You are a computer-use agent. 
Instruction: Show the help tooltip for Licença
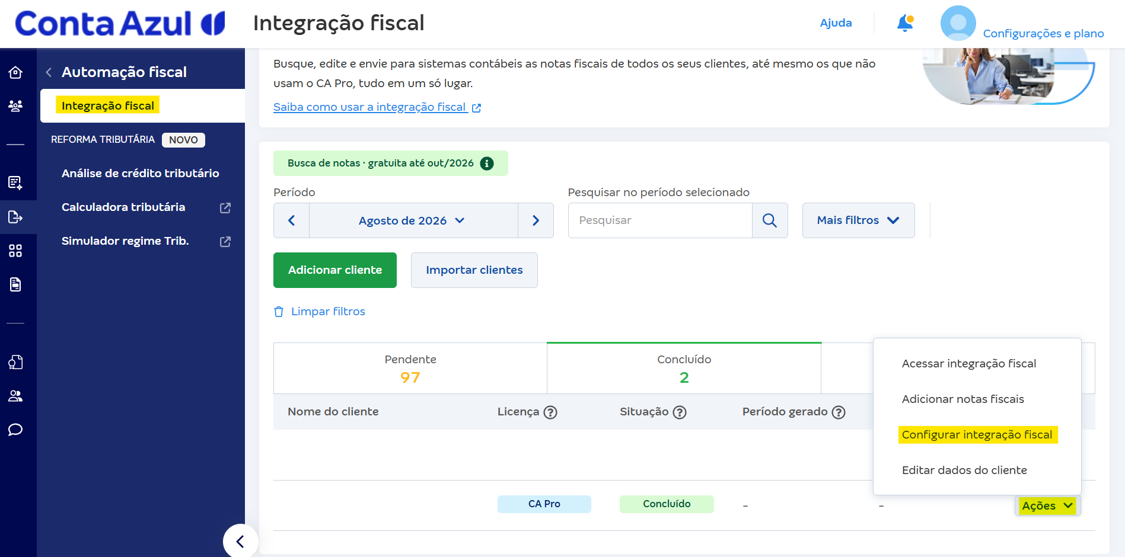point(550,412)
